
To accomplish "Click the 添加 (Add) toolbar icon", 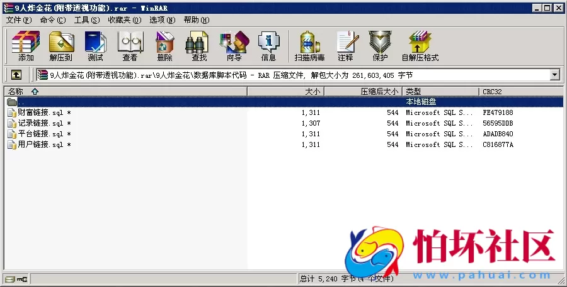I will [x=26, y=46].
